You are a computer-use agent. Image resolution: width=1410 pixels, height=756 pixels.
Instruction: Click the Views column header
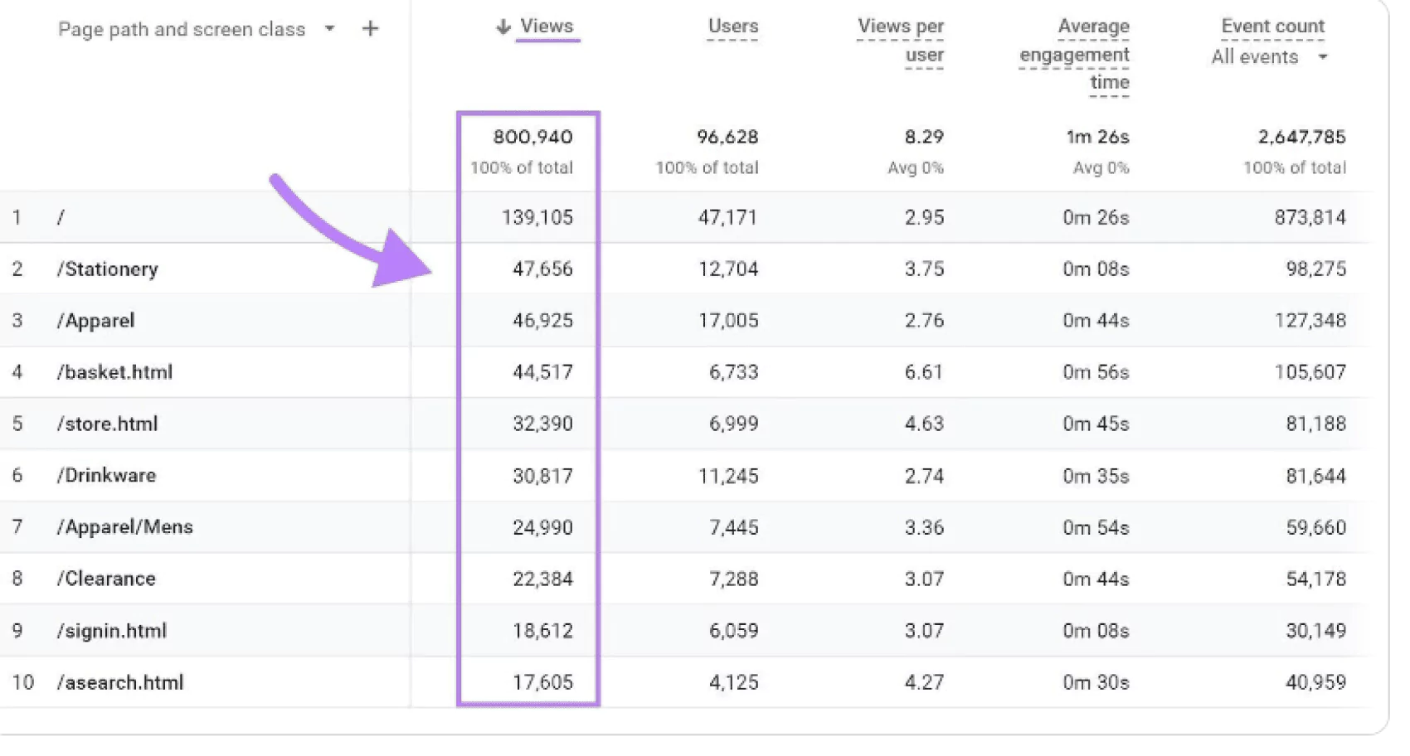point(546,27)
